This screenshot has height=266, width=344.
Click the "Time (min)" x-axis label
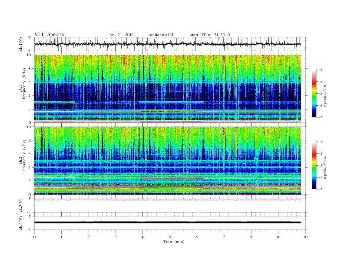pyautogui.click(x=174, y=241)
